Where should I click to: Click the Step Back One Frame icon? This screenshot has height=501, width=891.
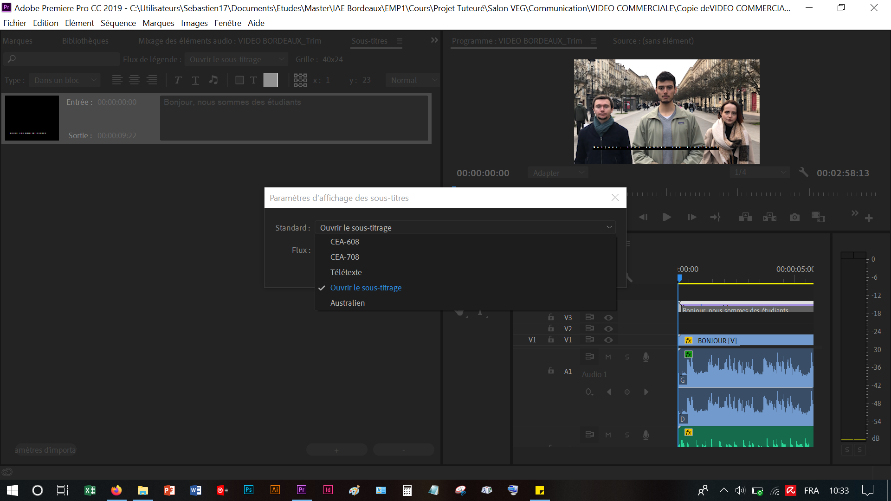click(x=643, y=217)
